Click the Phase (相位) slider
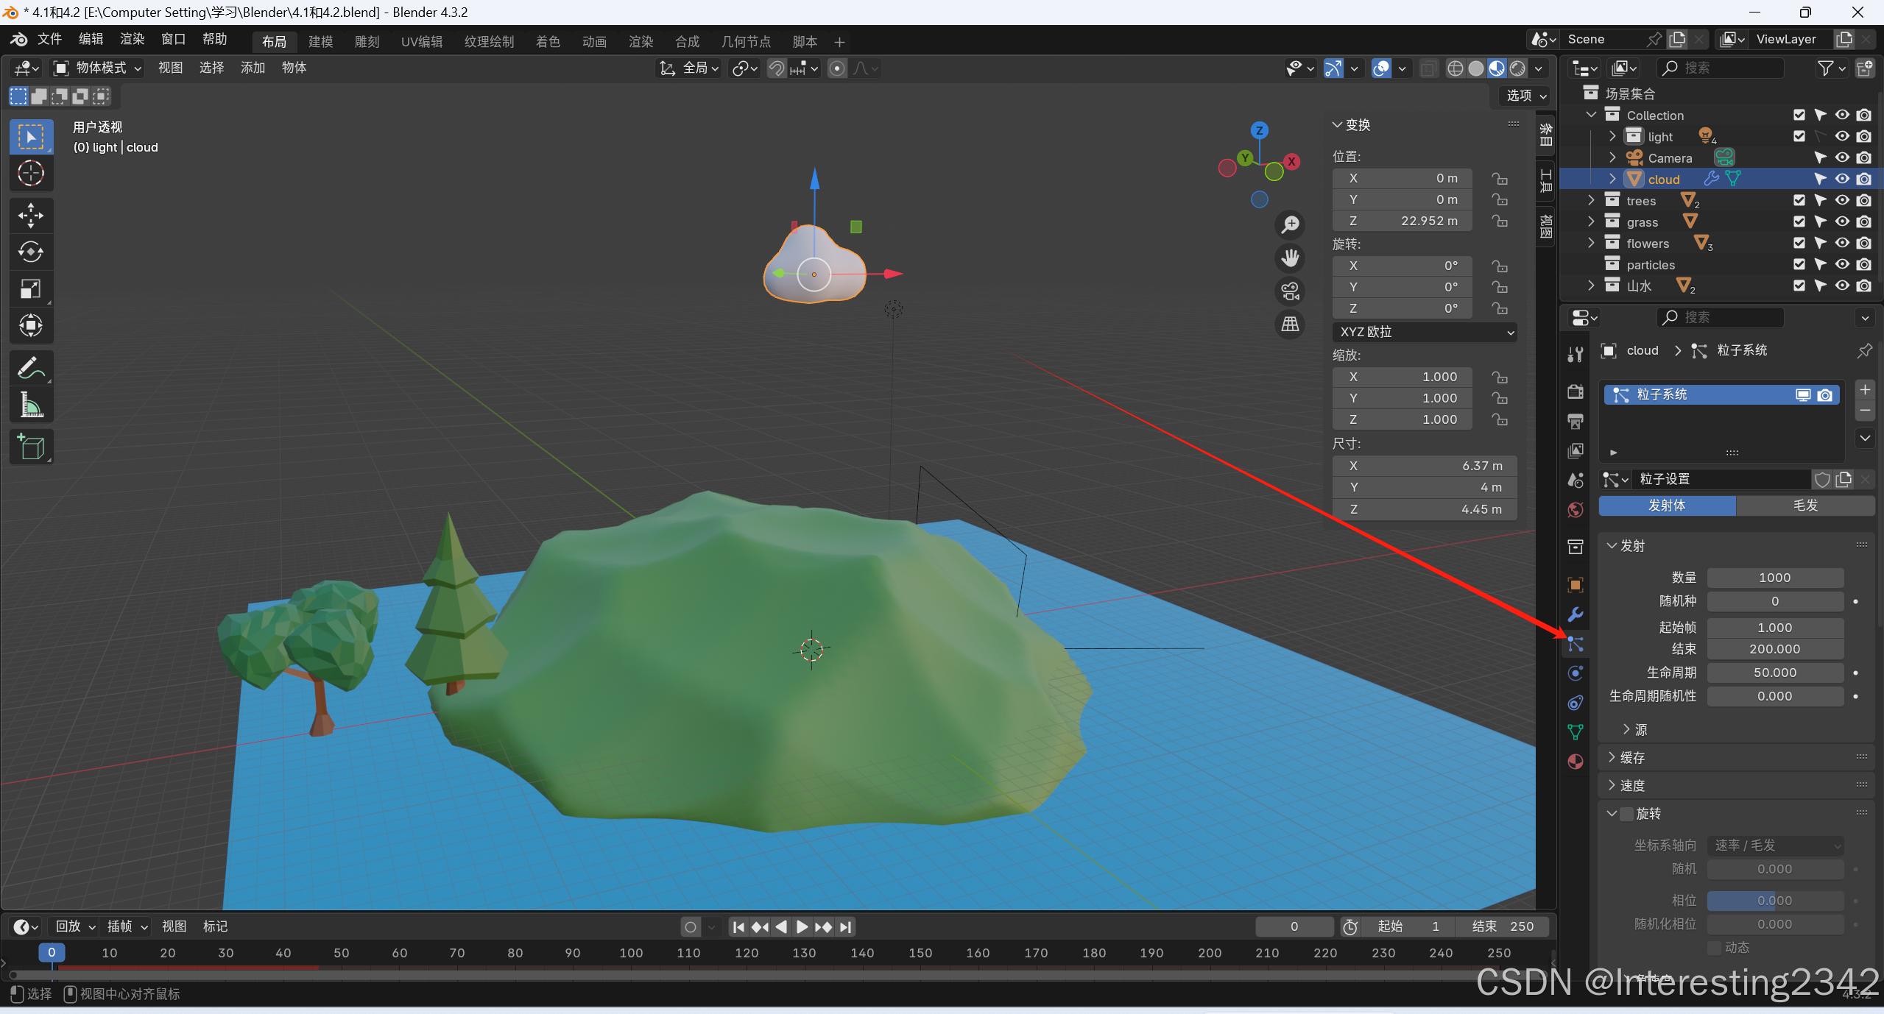Image resolution: width=1884 pixels, height=1014 pixels. point(1774,901)
